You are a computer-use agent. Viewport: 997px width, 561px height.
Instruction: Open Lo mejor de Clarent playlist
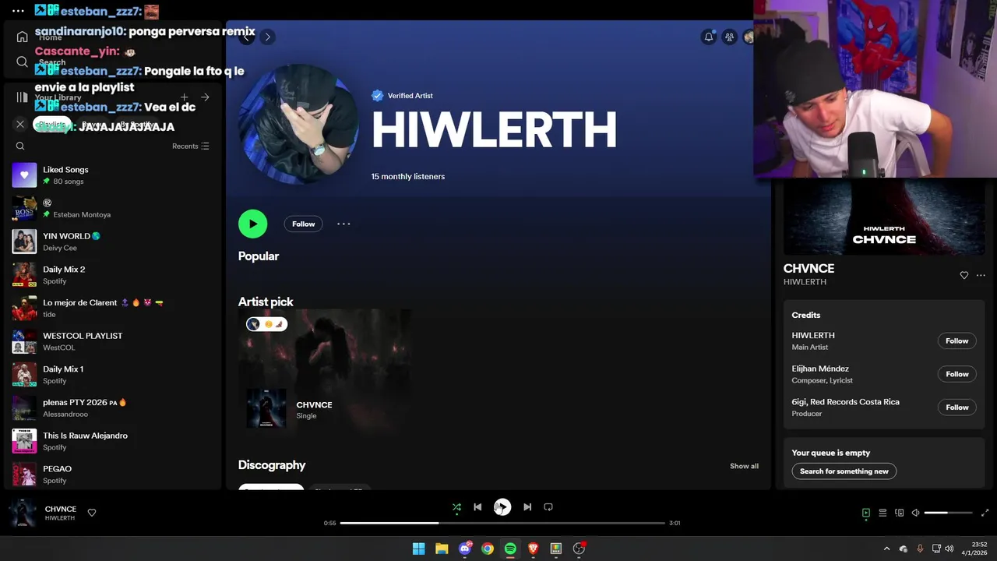point(112,308)
